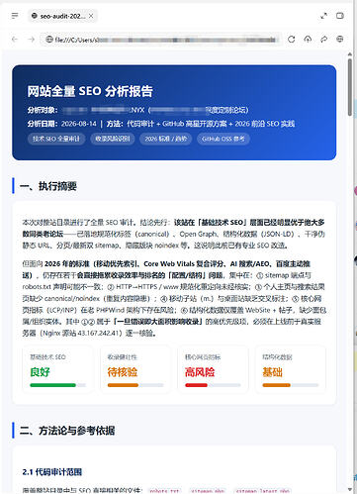Click the expand to fullscreen arrows icon
The image size is (357, 494).
(x=323, y=16)
